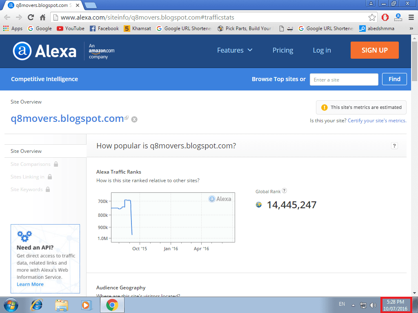The width and height of the screenshot is (418, 313).
Task: Open the Pick Parts, Build Your bookmark
Action: [x=245, y=29]
